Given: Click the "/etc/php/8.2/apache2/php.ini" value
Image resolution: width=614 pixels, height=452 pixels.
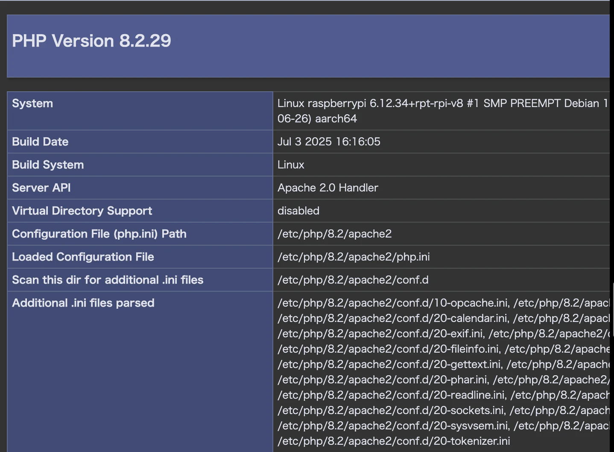Looking at the screenshot, I should (354, 257).
